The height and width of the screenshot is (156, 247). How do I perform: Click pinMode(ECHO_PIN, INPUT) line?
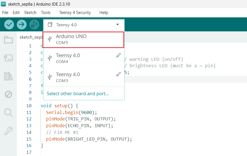tap(80, 126)
